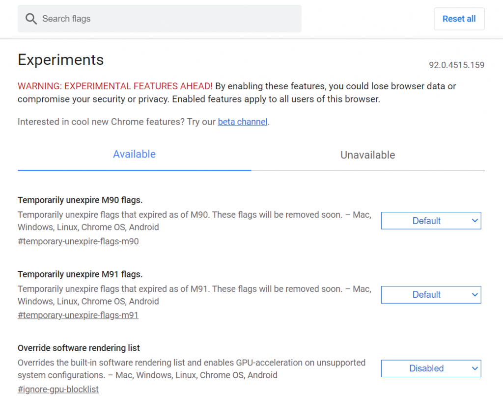503x415 pixels.
Task: Open the Default dropdown for M91 flags
Action: pyautogui.click(x=426, y=294)
